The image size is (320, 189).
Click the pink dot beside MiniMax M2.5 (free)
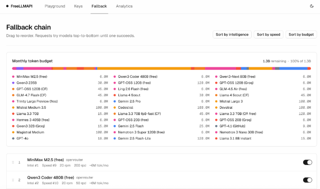point(13,76)
